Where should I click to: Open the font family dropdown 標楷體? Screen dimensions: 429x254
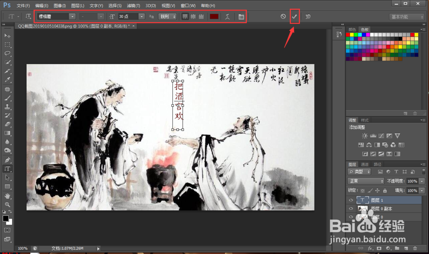pos(72,17)
